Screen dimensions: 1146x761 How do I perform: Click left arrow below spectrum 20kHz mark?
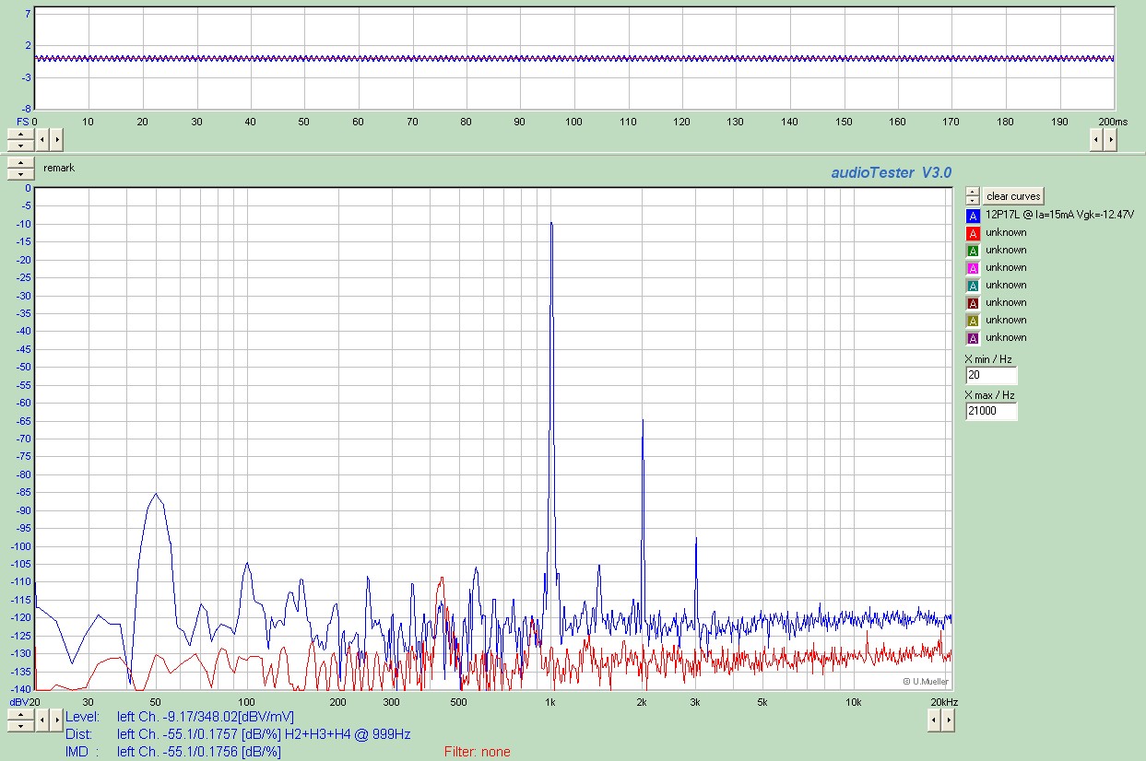pos(934,720)
